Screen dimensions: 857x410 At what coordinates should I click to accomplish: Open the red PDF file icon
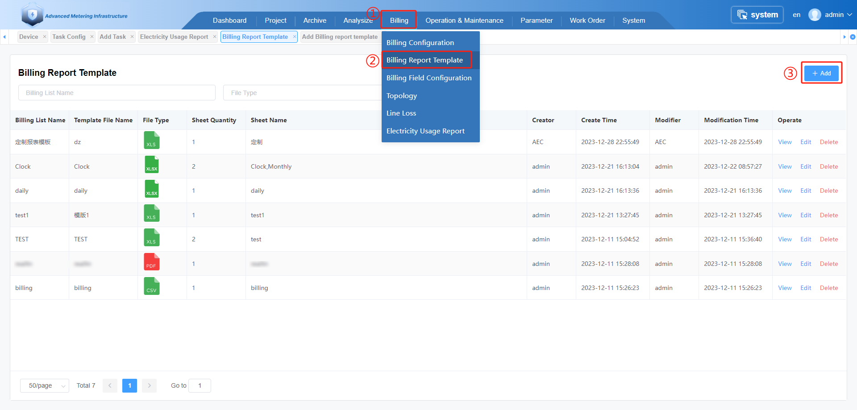click(x=152, y=262)
